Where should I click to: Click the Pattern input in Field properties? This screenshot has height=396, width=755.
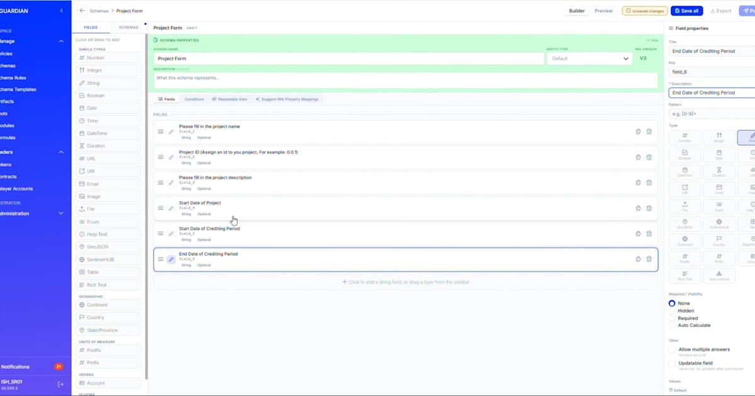coord(712,114)
